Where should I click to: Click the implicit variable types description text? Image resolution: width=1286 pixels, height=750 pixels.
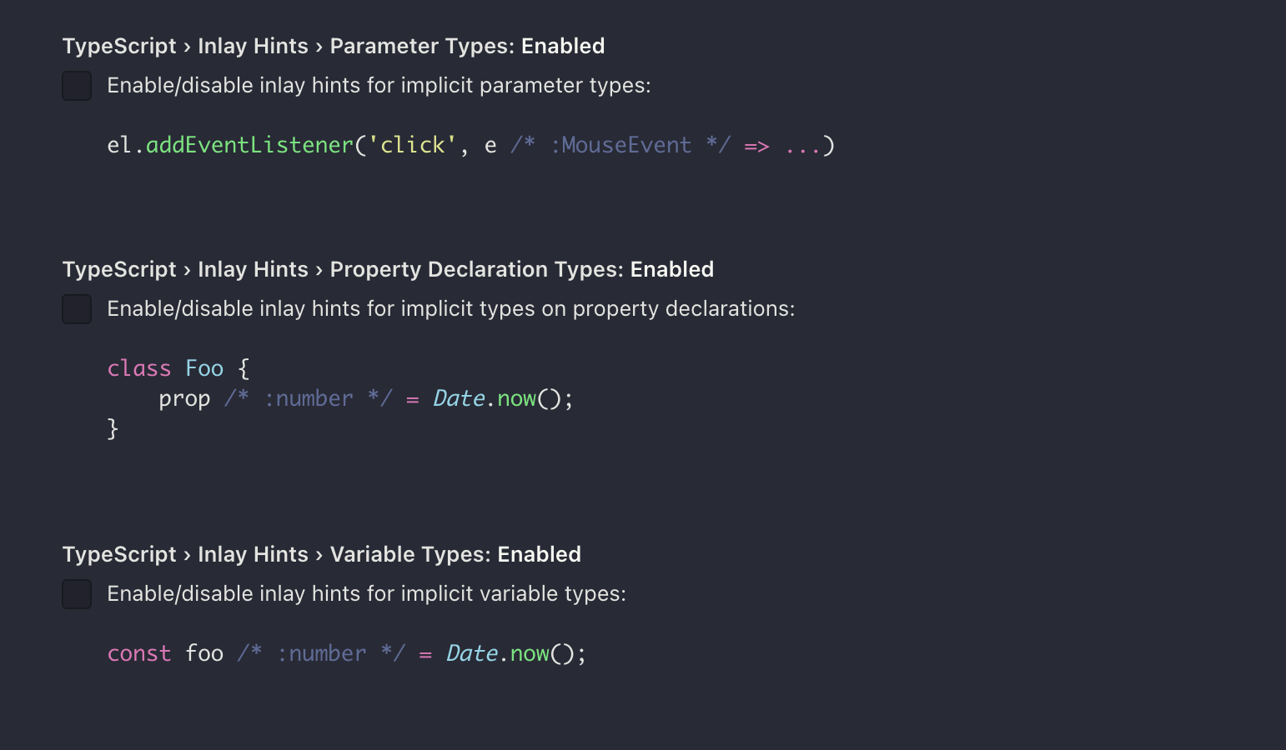click(x=366, y=593)
